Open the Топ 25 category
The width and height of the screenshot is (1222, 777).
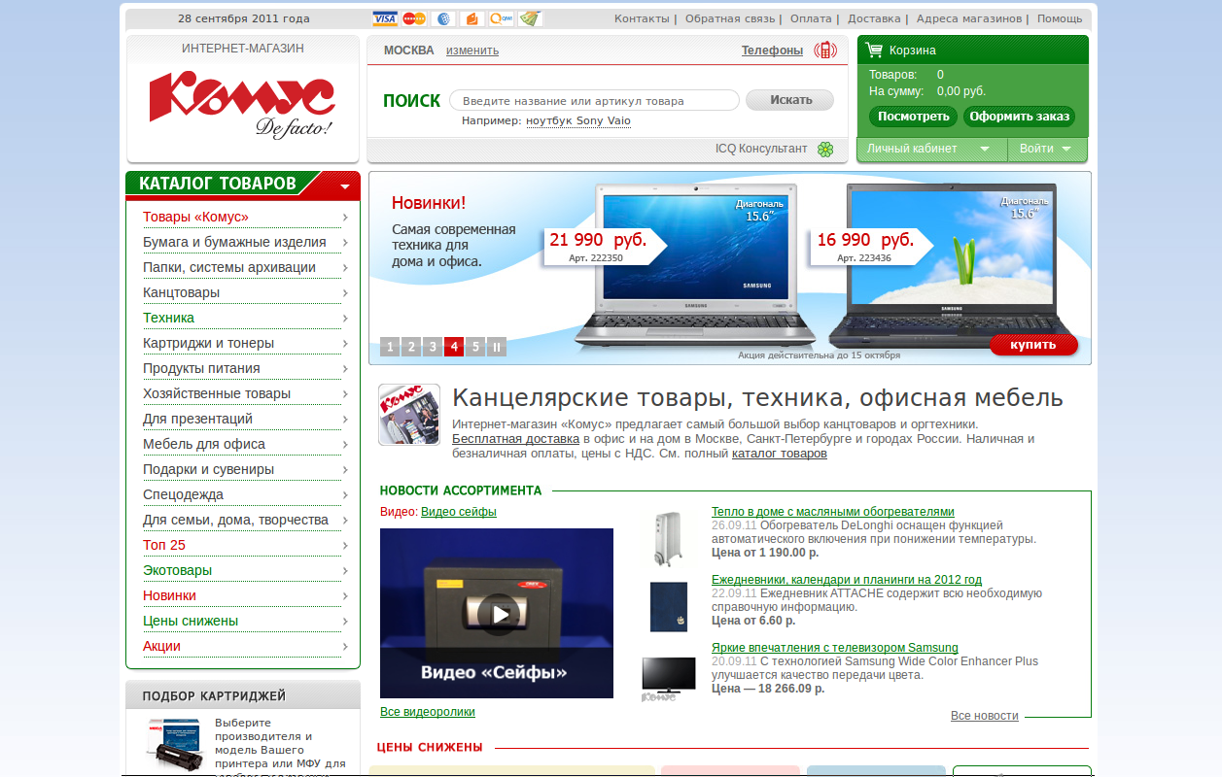164,545
